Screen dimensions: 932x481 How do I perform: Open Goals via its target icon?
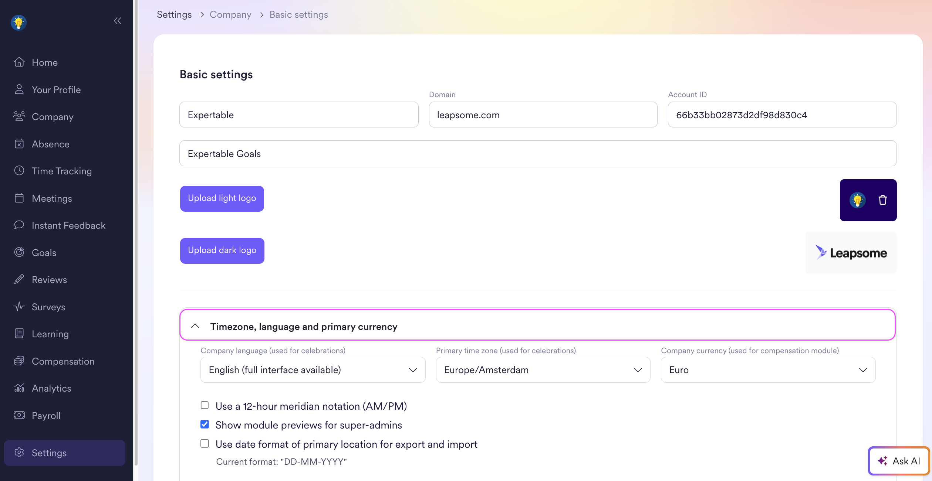[19, 252]
